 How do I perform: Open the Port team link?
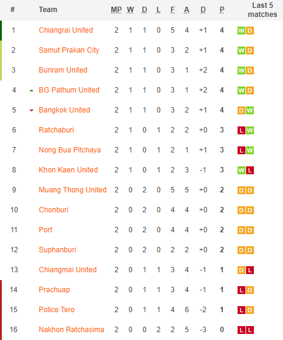(45, 230)
